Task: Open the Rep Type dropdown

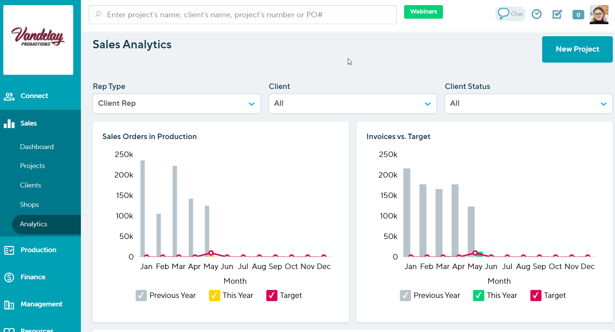Action: click(x=177, y=104)
